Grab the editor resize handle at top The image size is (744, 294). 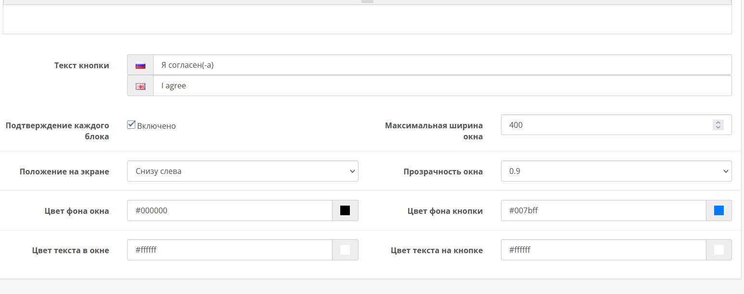367,2
